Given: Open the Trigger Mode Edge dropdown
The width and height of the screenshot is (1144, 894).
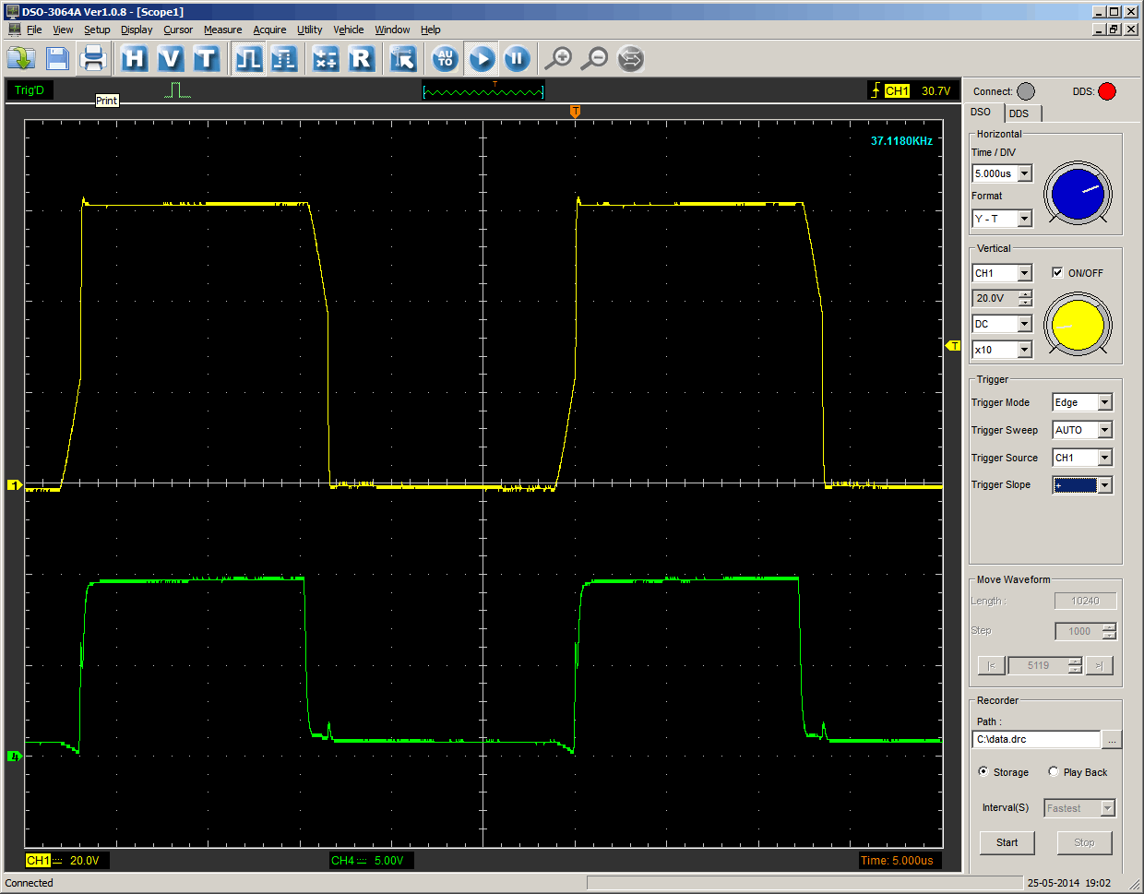Looking at the screenshot, I should coord(1104,402).
